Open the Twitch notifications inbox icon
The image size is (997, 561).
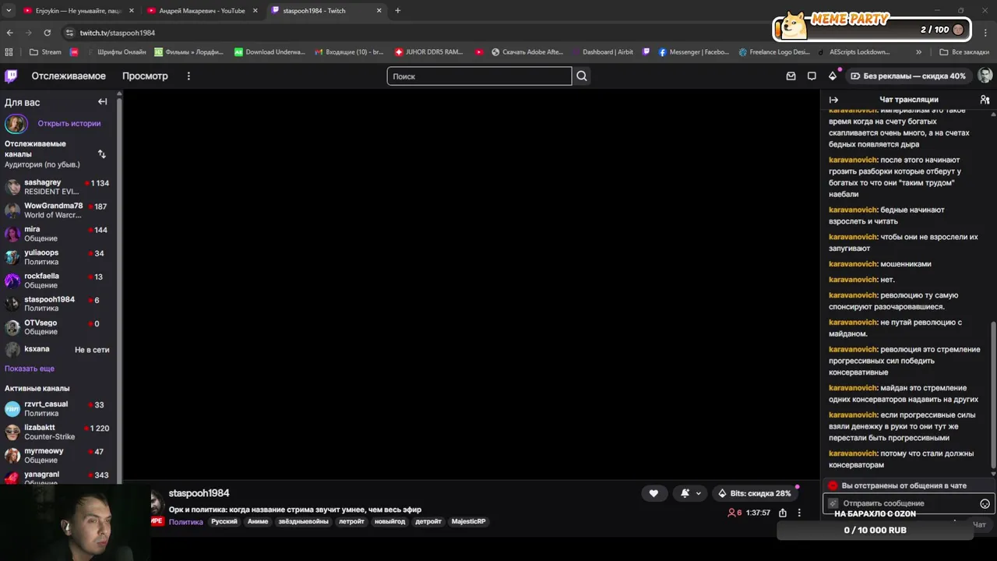(791, 76)
